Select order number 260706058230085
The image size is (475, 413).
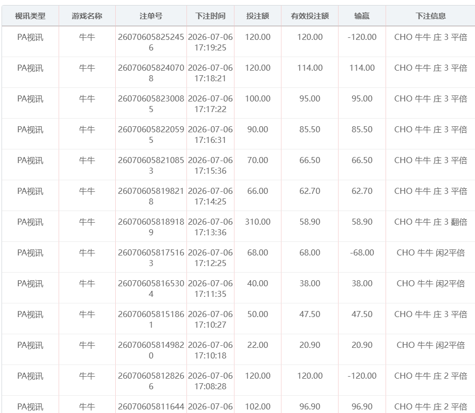151,104
